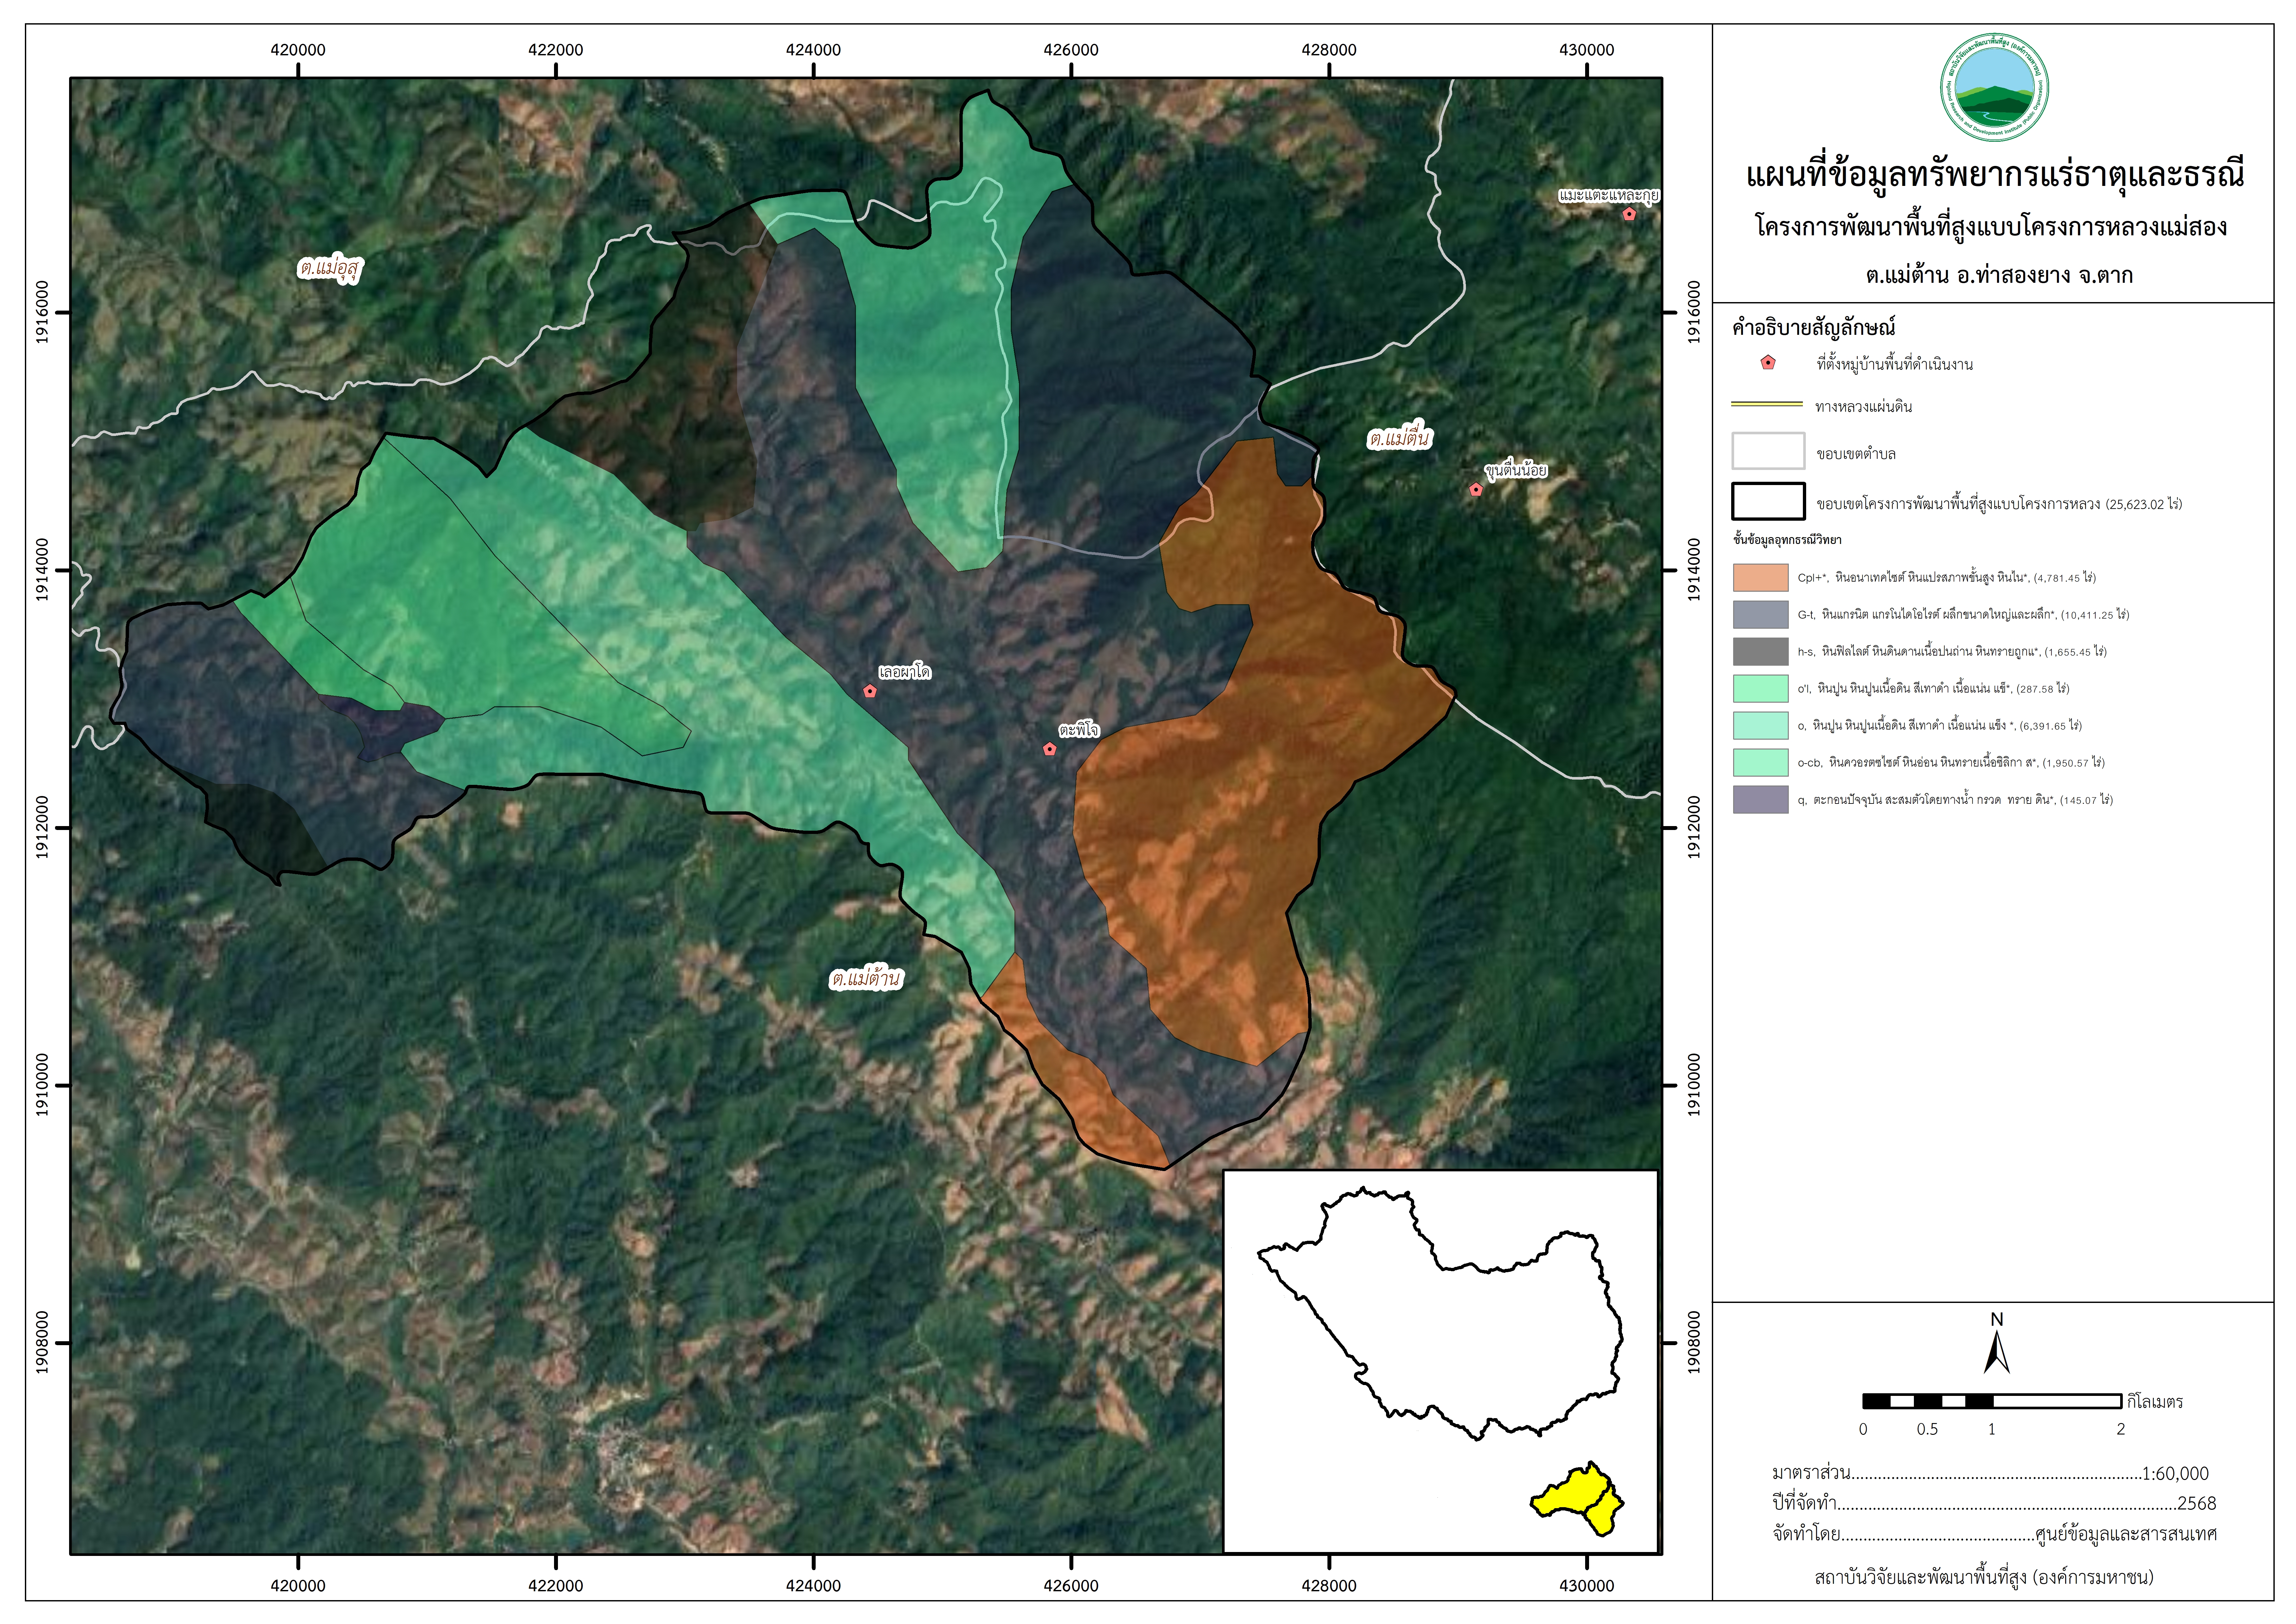The height and width of the screenshot is (1624, 2296).
Task: Click the h-s legend description, 1,655.45 ไร่
Action: coord(1952,652)
